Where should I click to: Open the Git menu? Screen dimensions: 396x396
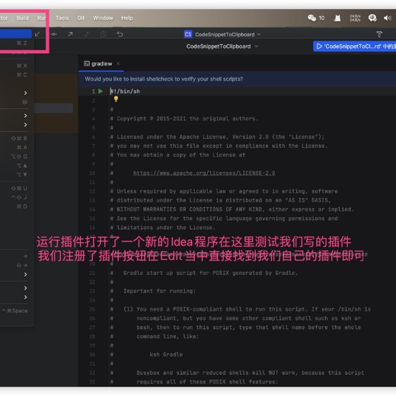click(x=81, y=18)
